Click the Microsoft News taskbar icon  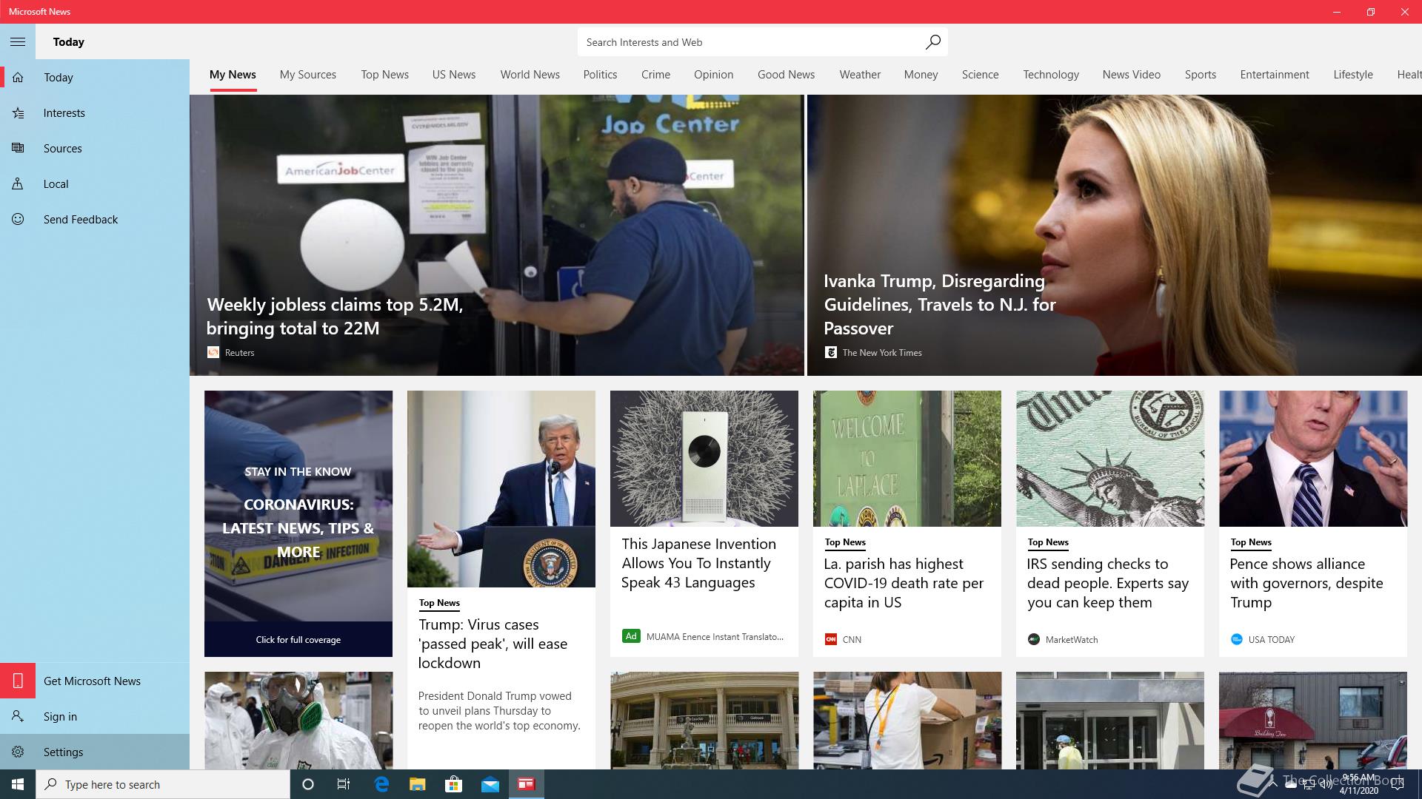[x=527, y=784]
